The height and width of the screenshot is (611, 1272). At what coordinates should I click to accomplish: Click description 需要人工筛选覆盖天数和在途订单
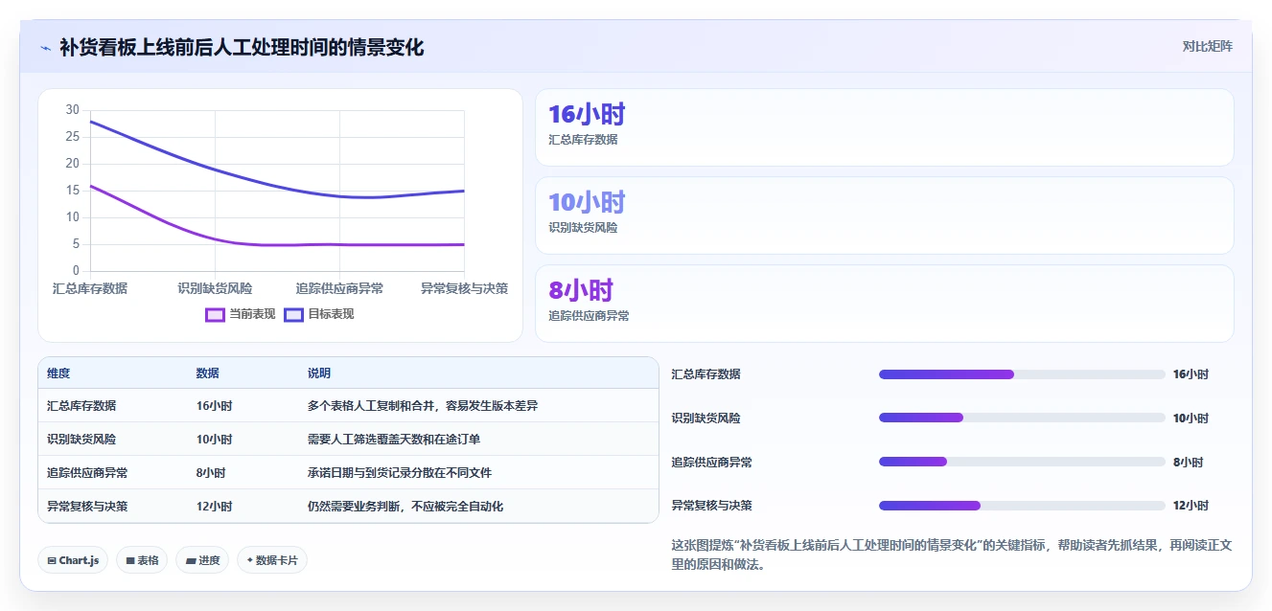coord(394,440)
